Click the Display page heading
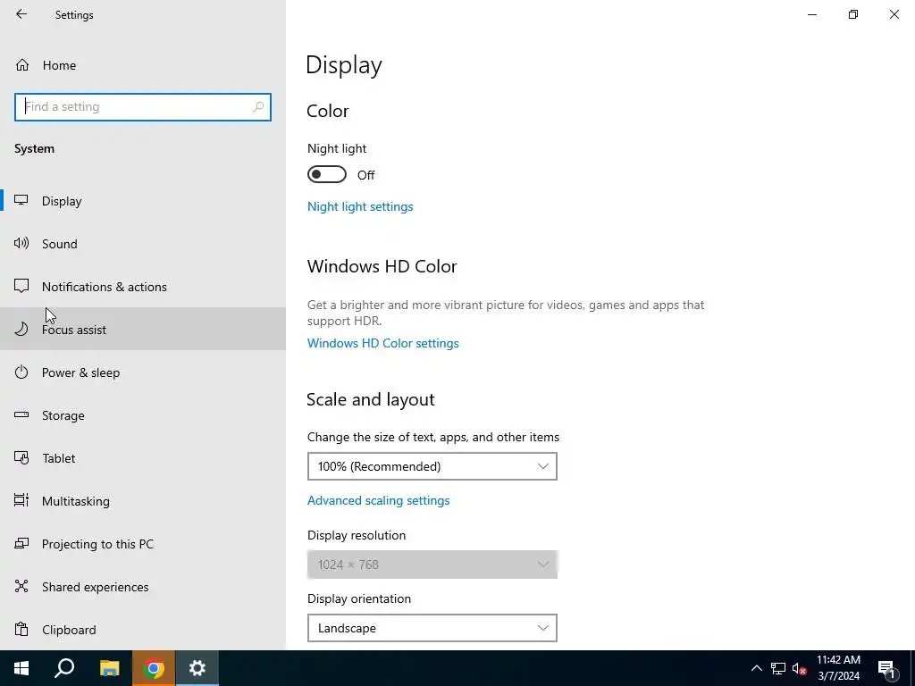Image resolution: width=915 pixels, height=686 pixels. click(344, 65)
